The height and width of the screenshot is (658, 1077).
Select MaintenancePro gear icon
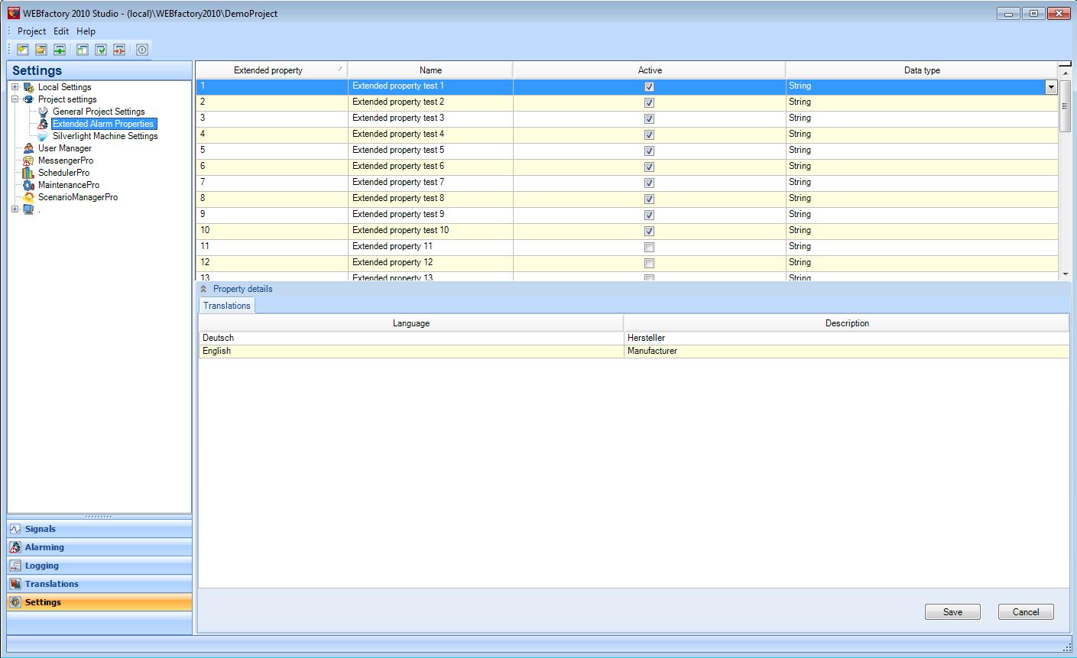[28, 185]
